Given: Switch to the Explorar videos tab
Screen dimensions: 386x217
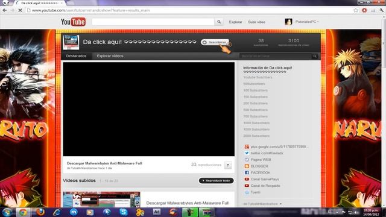Looking at the screenshot, I should pyautogui.click(x=110, y=56).
